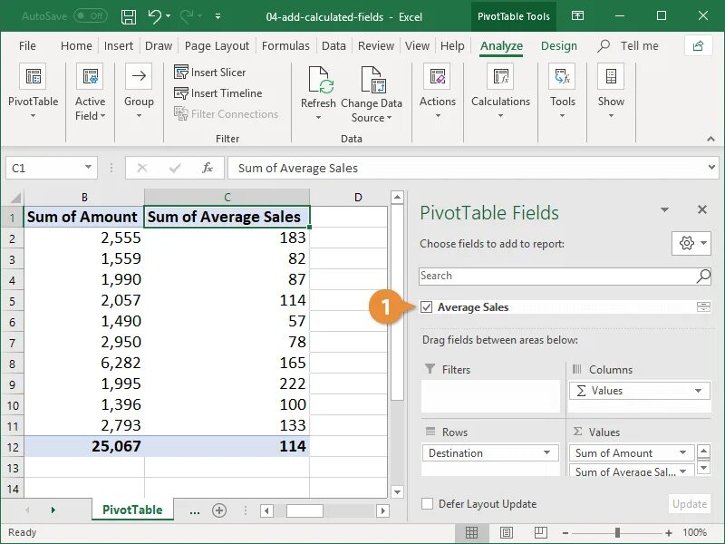
Task: Click the Change Data Source button
Action: coord(372,94)
